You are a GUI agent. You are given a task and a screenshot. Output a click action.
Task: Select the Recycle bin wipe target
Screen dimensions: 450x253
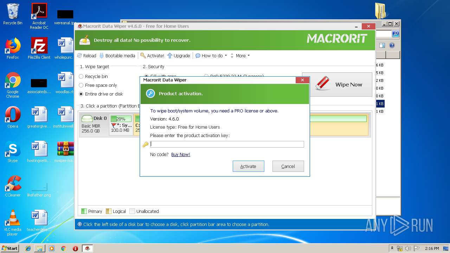[x=93, y=76]
